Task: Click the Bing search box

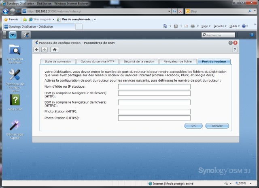Action: (x=219, y=11)
